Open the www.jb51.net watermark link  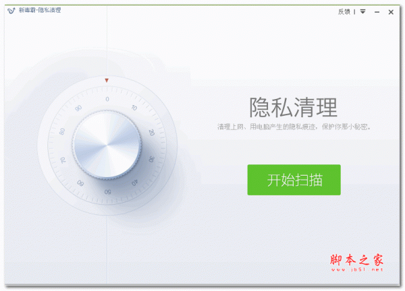tap(357, 269)
